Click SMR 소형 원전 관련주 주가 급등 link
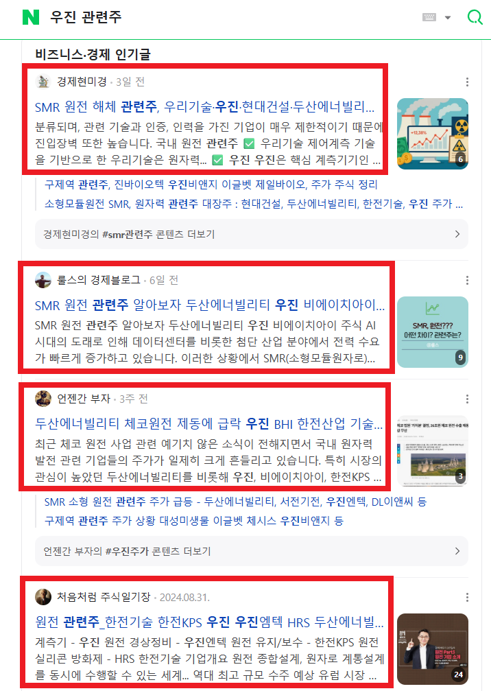 pyautogui.click(x=235, y=502)
